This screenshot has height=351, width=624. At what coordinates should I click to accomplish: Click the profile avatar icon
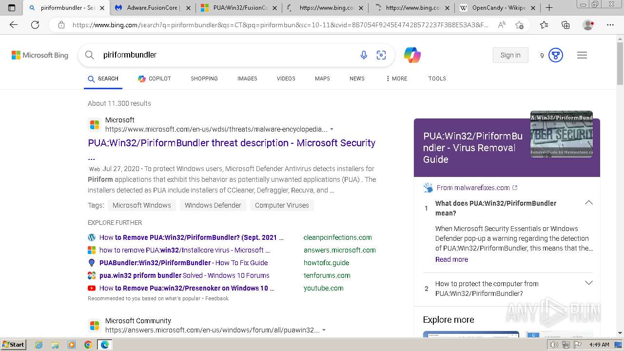click(x=588, y=25)
